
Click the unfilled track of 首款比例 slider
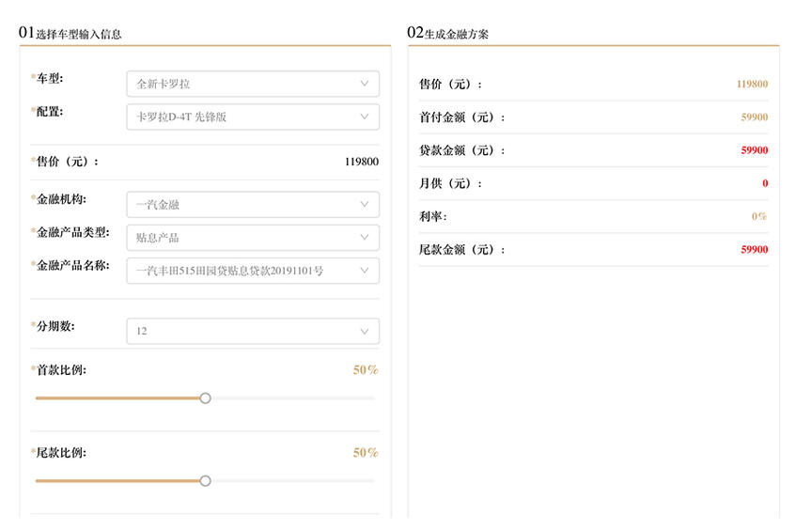(x=291, y=398)
